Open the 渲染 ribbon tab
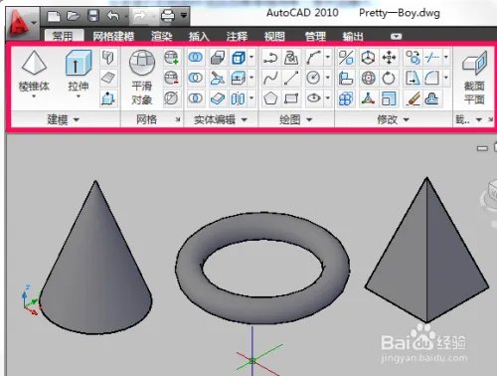 (161, 36)
